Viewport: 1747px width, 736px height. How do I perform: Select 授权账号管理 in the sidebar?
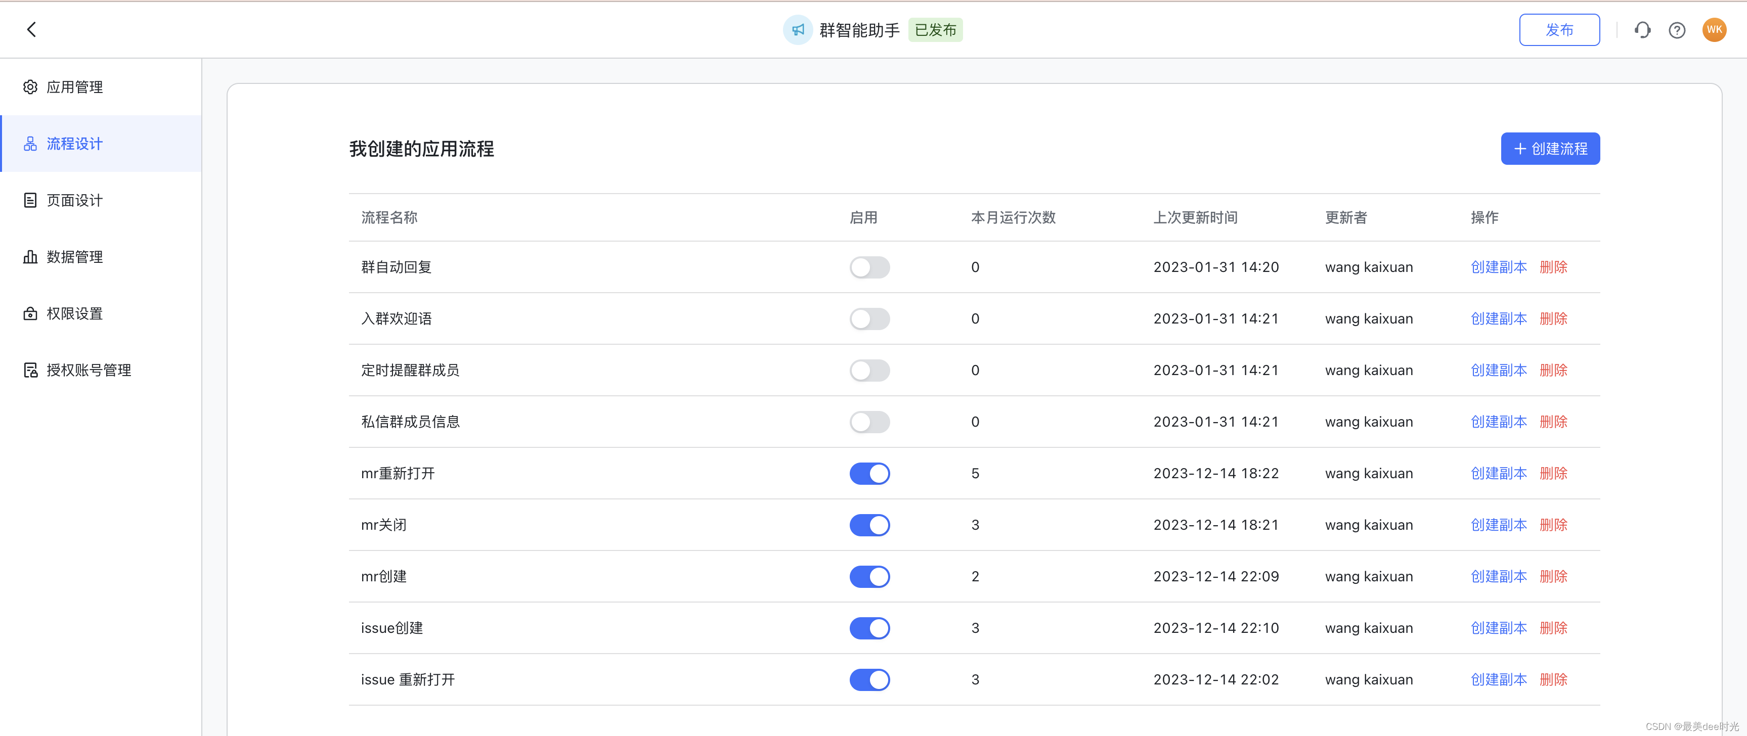[x=88, y=370]
